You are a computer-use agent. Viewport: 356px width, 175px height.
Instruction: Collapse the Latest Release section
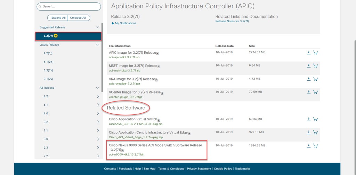97,45
